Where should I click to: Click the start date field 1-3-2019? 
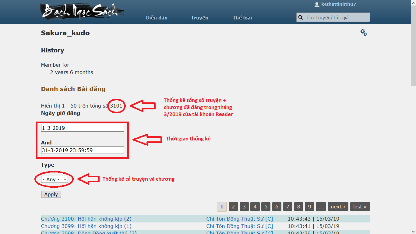pyautogui.click(x=82, y=128)
